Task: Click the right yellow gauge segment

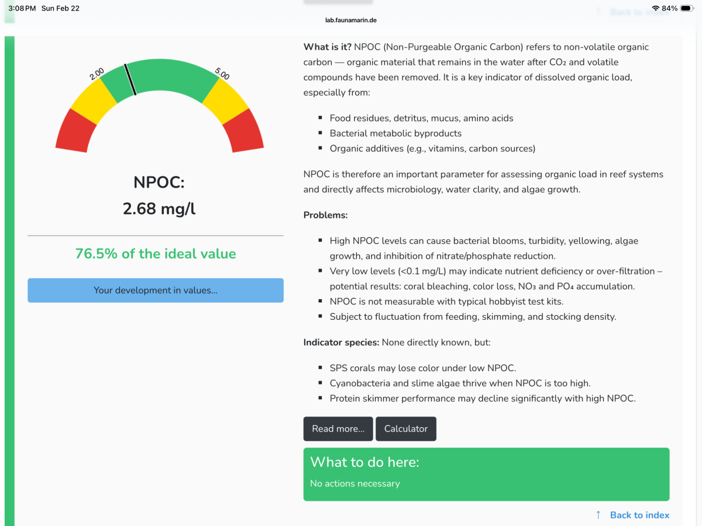Action: pos(226,101)
